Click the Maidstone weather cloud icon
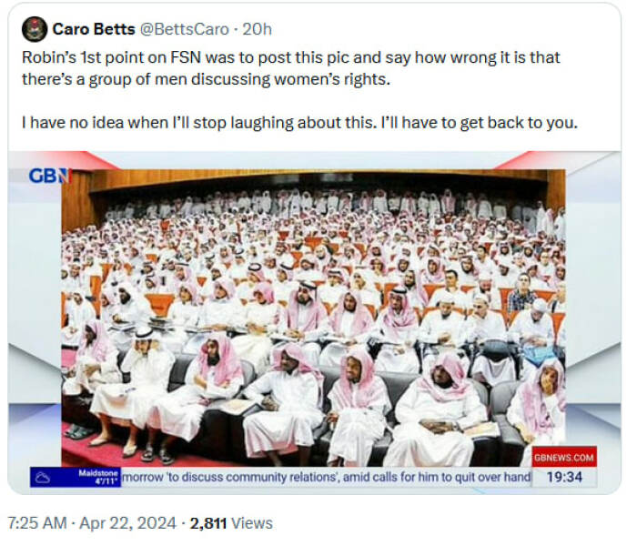The width and height of the screenshot is (637, 546). point(43,478)
